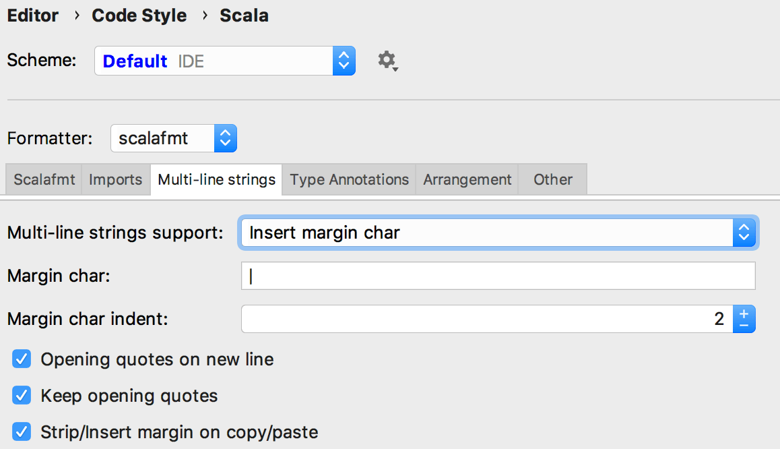
Task: Switch to the Scalafmt tab
Action: pyautogui.click(x=43, y=179)
